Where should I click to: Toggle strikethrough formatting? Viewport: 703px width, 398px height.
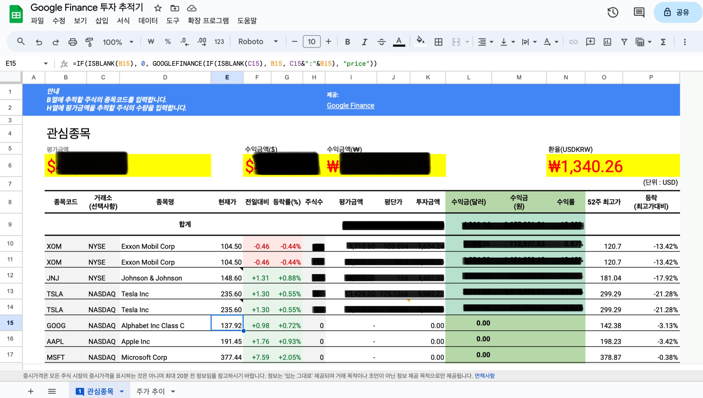click(x=381, y=42)
